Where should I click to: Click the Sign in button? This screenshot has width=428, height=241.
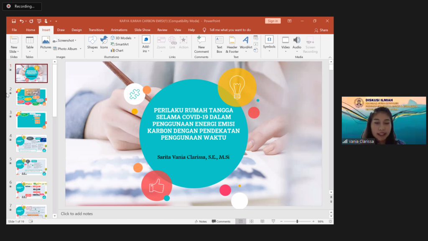[x=273, y=21]
